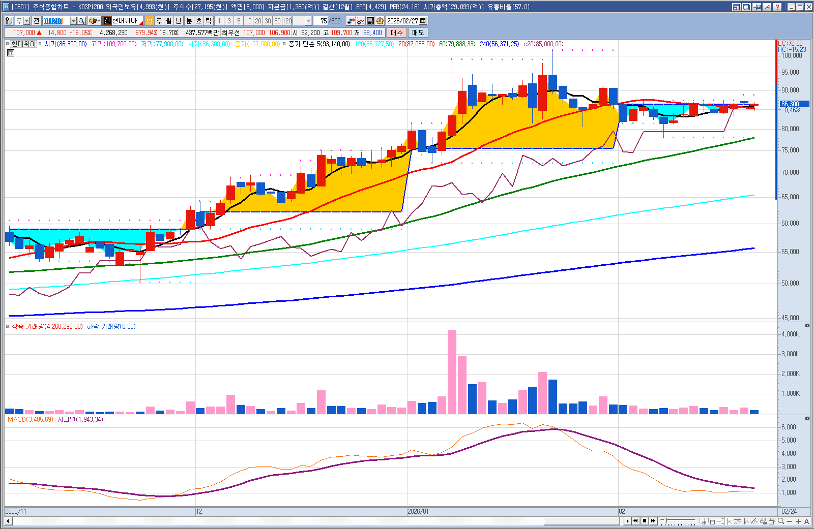Viewport: 814px width, 529px height.
Task: Click the 매수 buy button
Action: (x=397, y=33)
